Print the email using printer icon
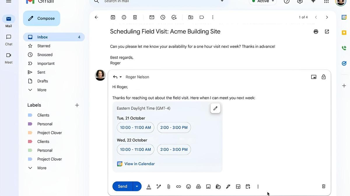The image size is (350, 196). (316, 32)
